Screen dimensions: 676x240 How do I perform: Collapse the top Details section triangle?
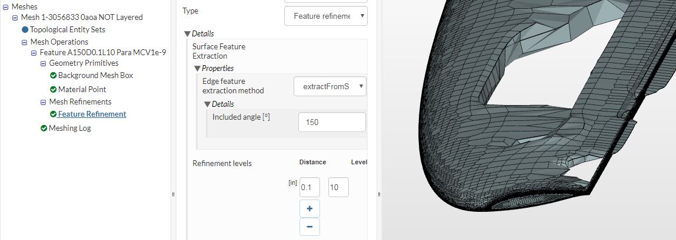tap(187, 34)
